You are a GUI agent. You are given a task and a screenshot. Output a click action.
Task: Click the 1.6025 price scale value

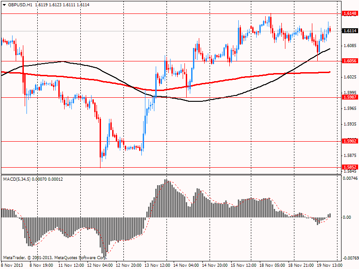pyautogui.click(x=350, y=77)
